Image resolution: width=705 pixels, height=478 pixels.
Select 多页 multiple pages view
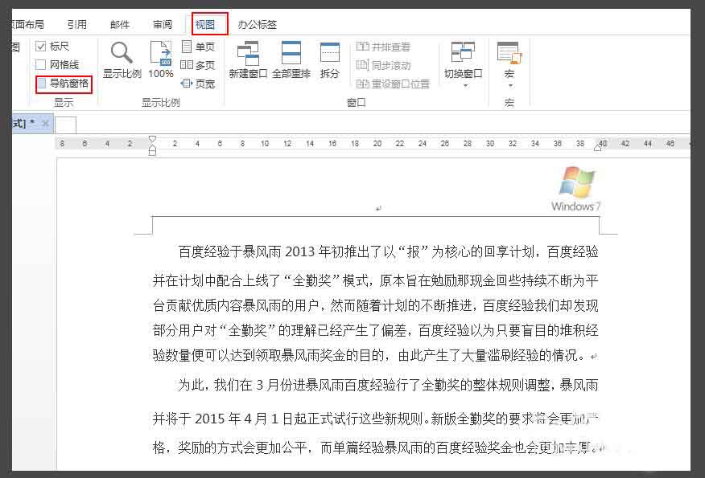198,65
